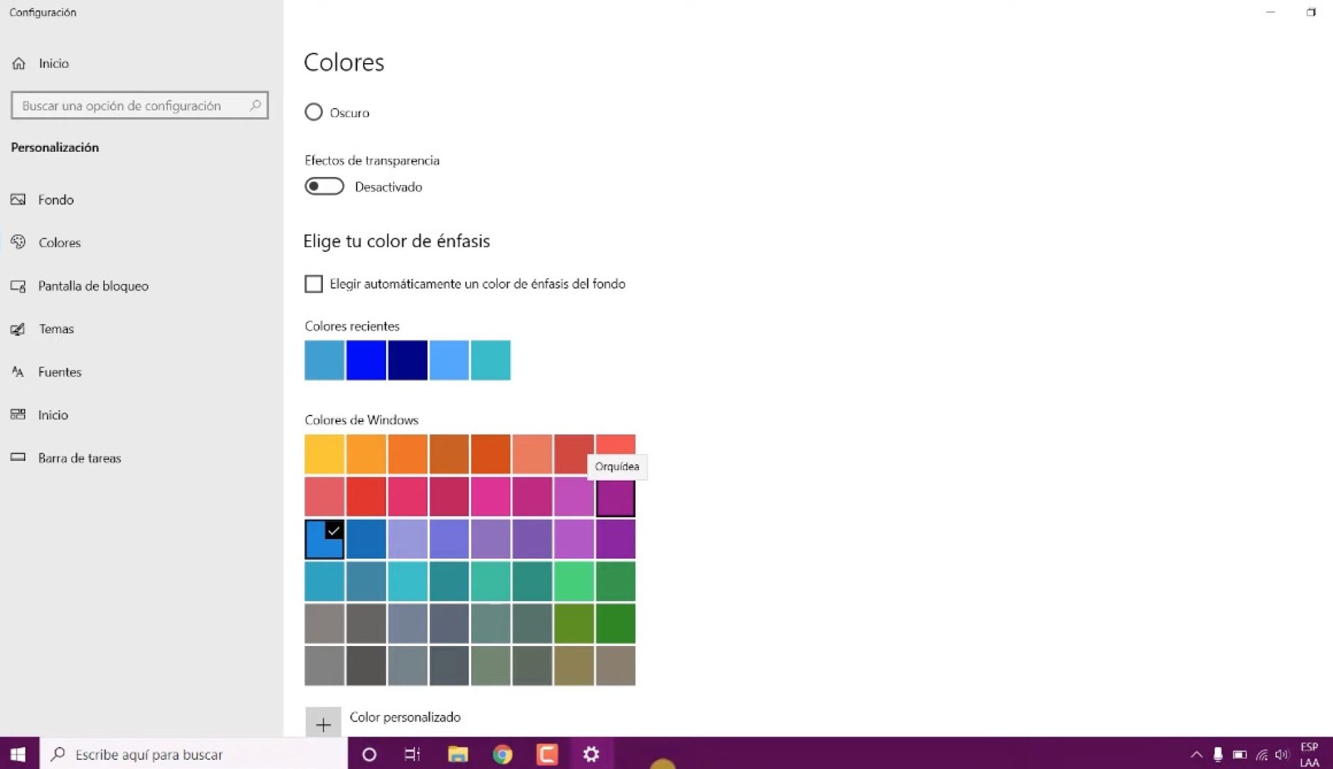
Task: Show hidden icons in the system tray
Action: point(1196,754)
